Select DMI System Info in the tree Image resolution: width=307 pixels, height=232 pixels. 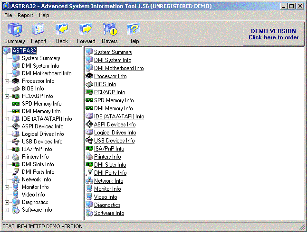[40, 66]
